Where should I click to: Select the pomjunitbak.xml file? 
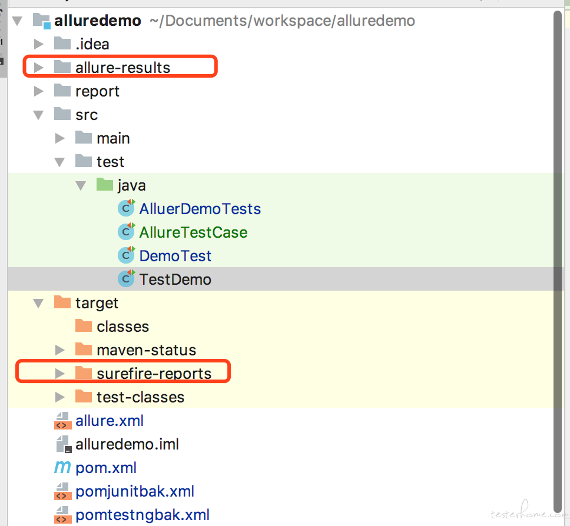click(135, 491)
